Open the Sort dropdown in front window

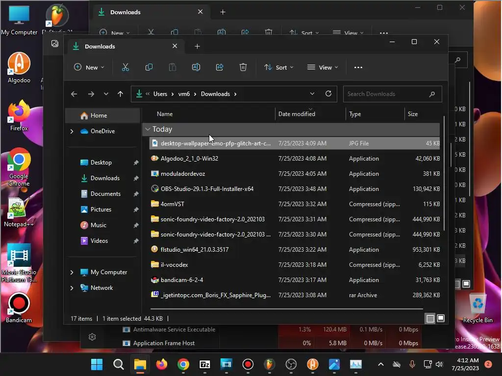coord(278,68)
